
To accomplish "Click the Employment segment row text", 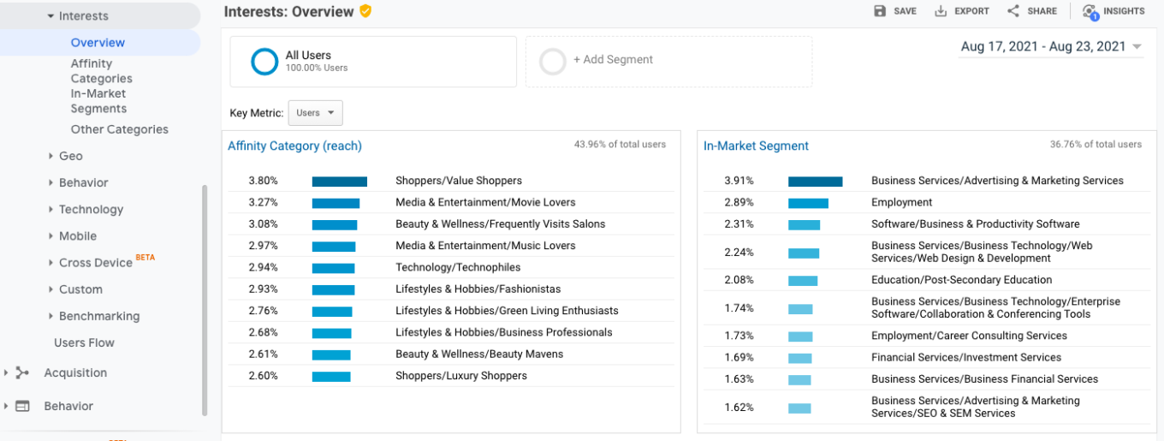I will (901, 202).
